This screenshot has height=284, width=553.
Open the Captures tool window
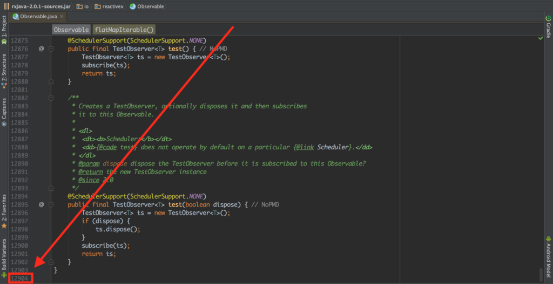tap(4, 112)
